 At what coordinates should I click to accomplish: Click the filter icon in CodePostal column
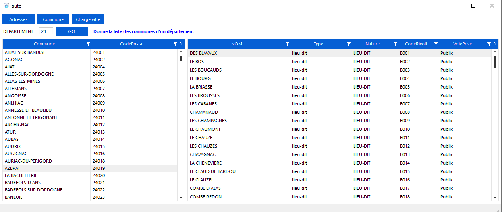point(175,44)
